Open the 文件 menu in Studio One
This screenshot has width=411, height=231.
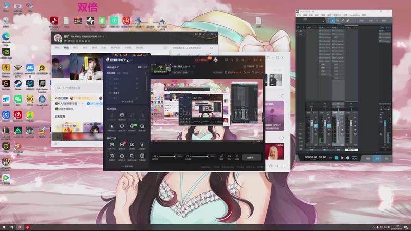point(299,15)
